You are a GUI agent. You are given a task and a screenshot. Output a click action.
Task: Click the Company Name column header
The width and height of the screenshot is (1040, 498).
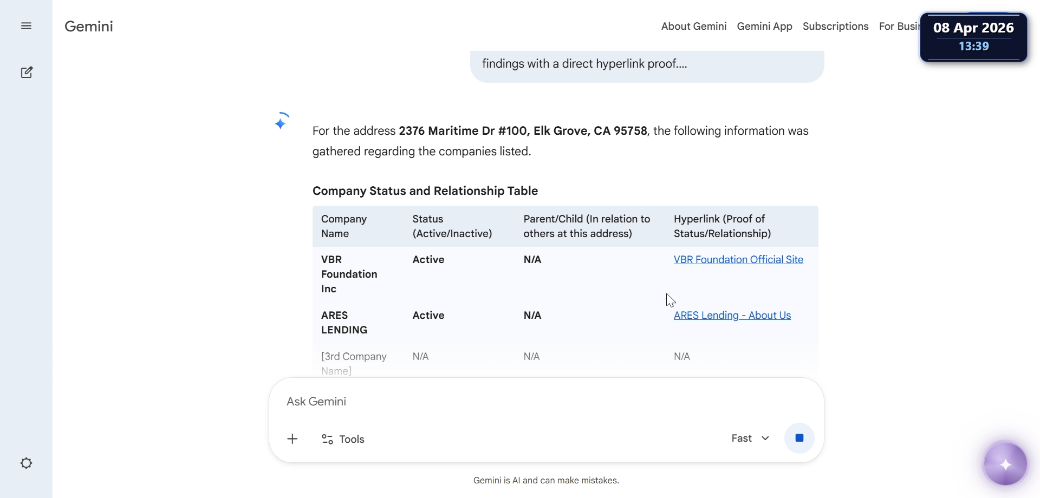click(x=344, y=226)
